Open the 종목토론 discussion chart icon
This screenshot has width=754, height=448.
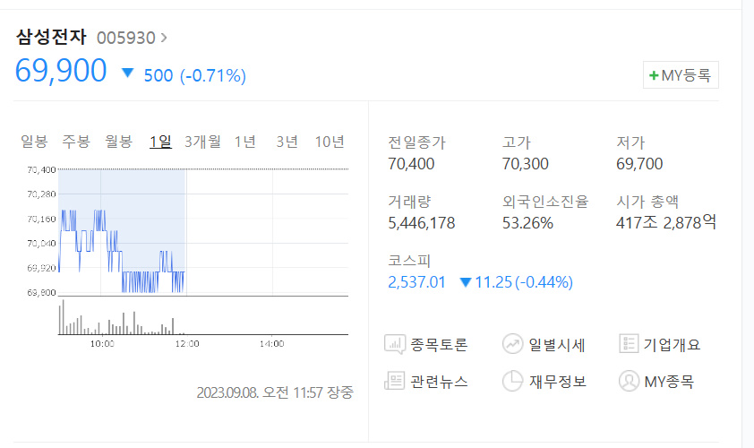tap(395, 345)
